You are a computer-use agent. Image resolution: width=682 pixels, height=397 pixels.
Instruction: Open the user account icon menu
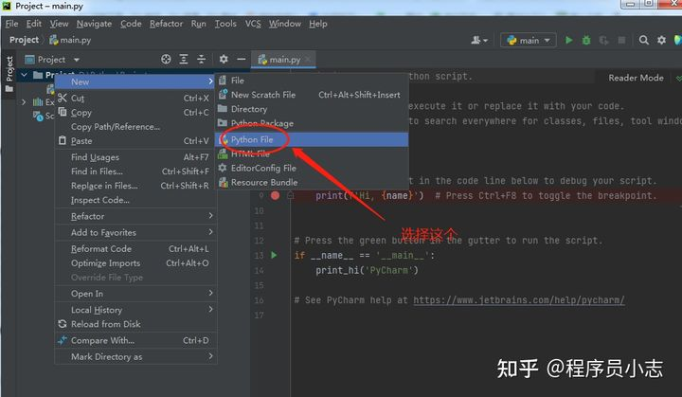pyautogui.click(x=479, y=40)
